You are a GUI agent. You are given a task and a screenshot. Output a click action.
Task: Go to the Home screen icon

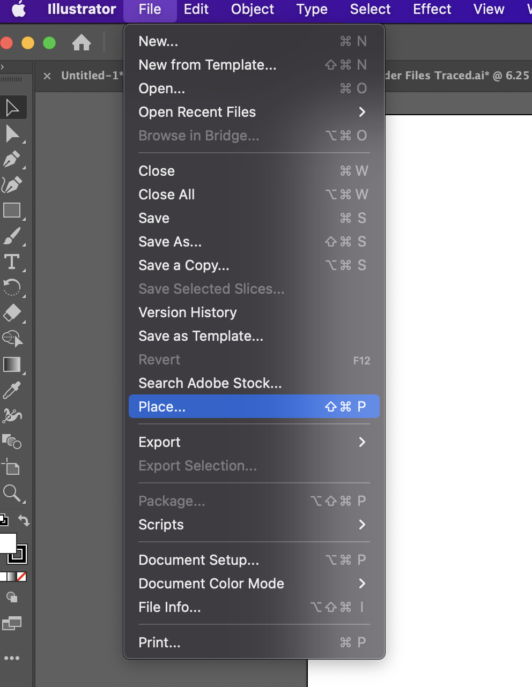pos(82,42)
